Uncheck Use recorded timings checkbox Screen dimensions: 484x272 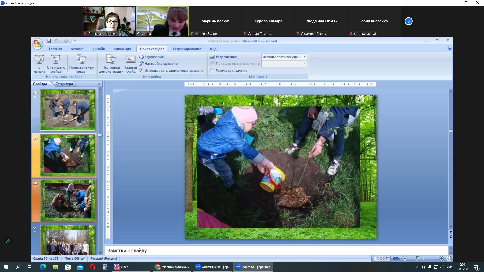(141, 71)
